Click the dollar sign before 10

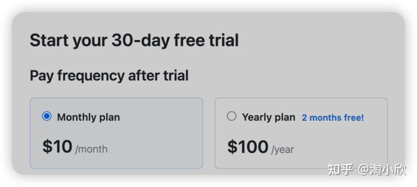(x=47, y=146)
